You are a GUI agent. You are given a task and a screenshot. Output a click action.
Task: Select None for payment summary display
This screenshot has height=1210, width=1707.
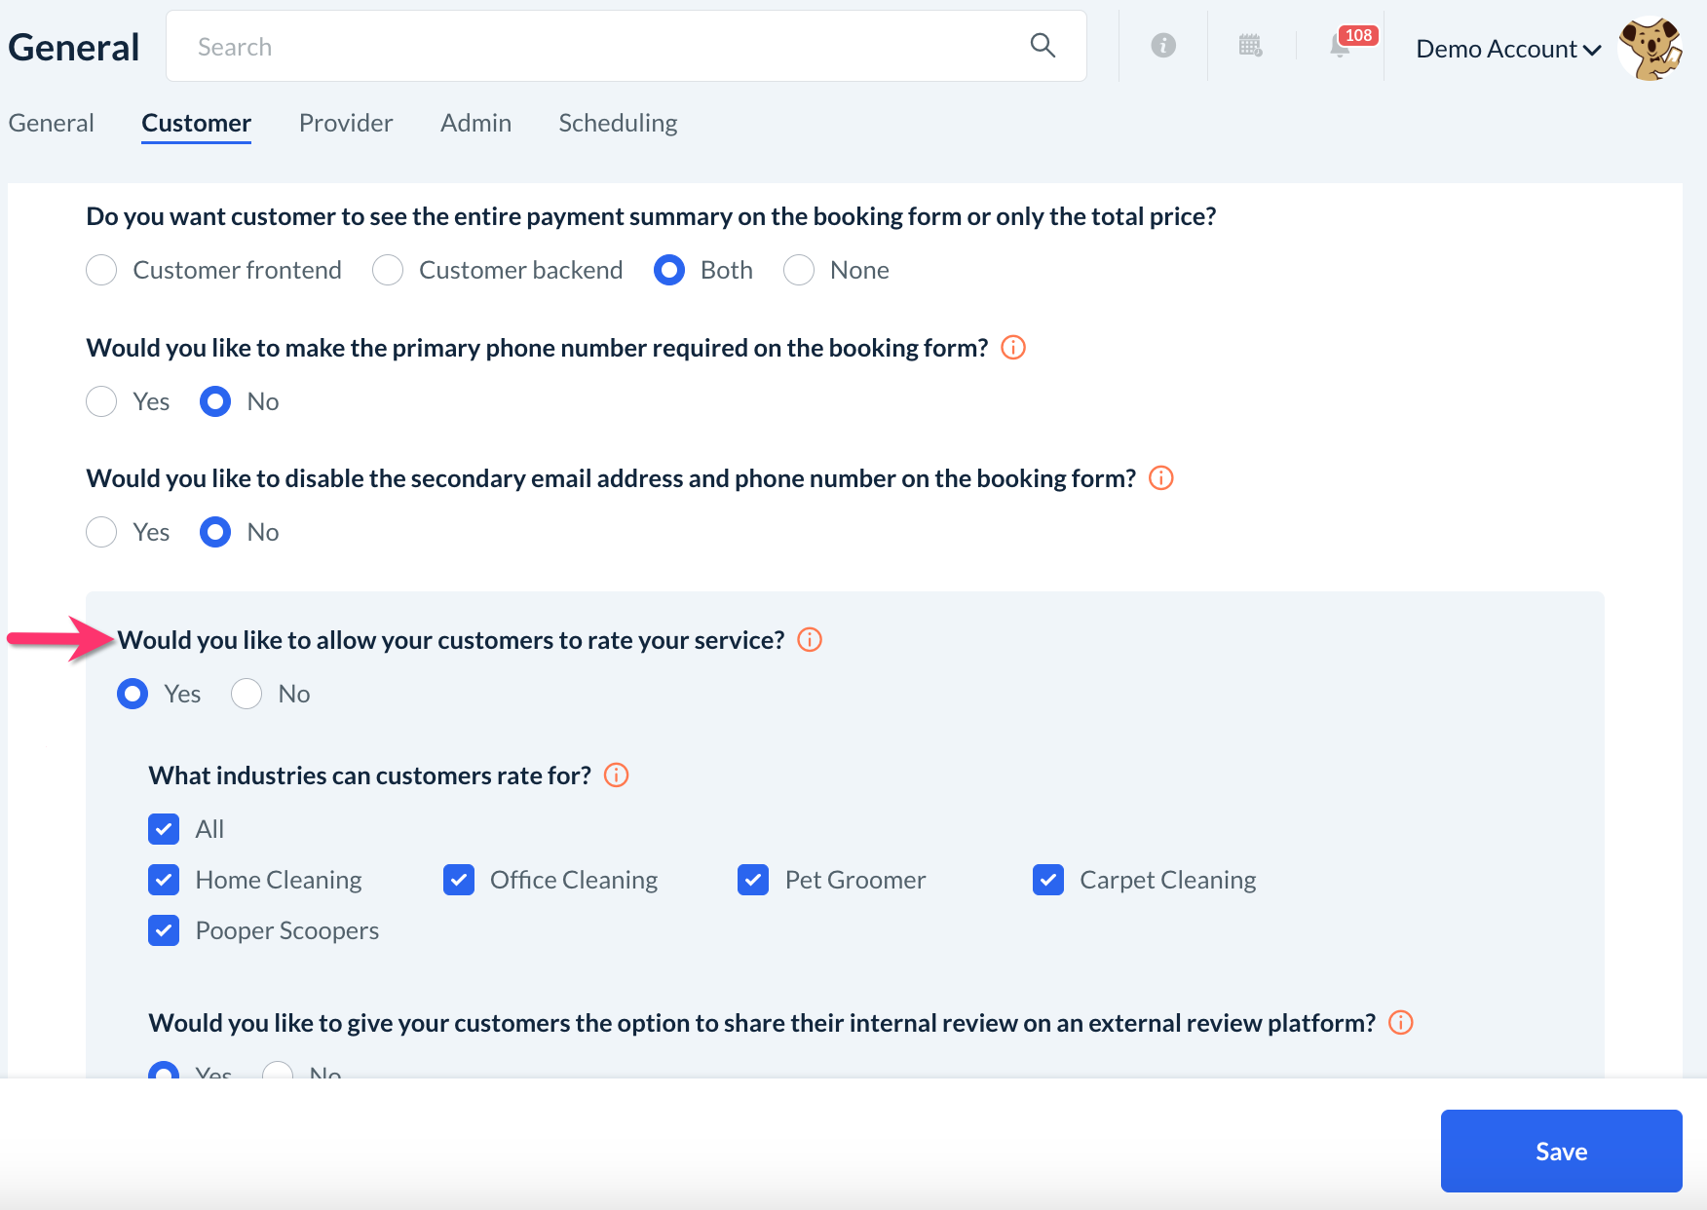(x=799, y=270)
